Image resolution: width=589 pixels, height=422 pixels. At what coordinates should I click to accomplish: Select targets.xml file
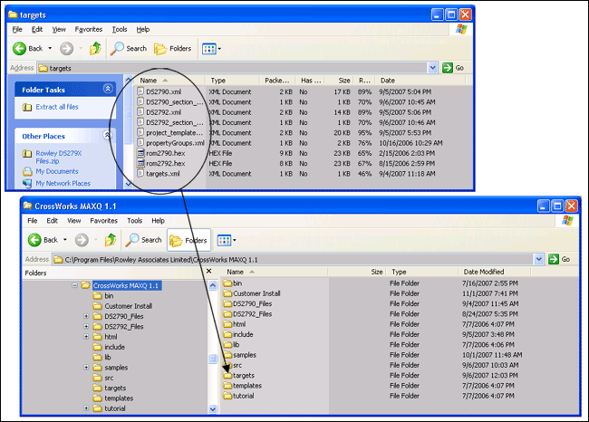163,174
